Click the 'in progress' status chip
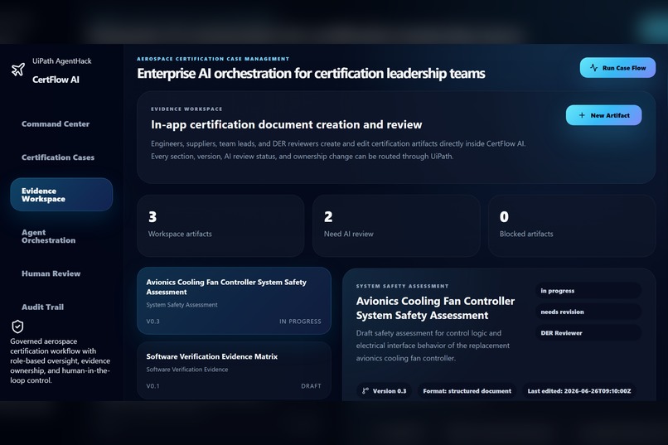This screenshot has width=668, height=445. coord(588,291)
